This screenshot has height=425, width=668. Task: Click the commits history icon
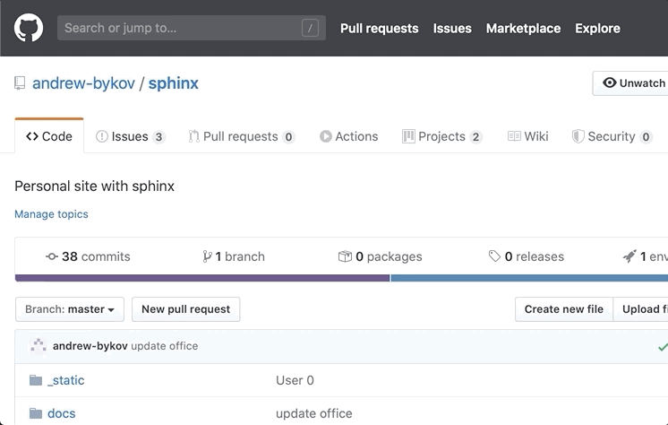(x=52, y=256)
